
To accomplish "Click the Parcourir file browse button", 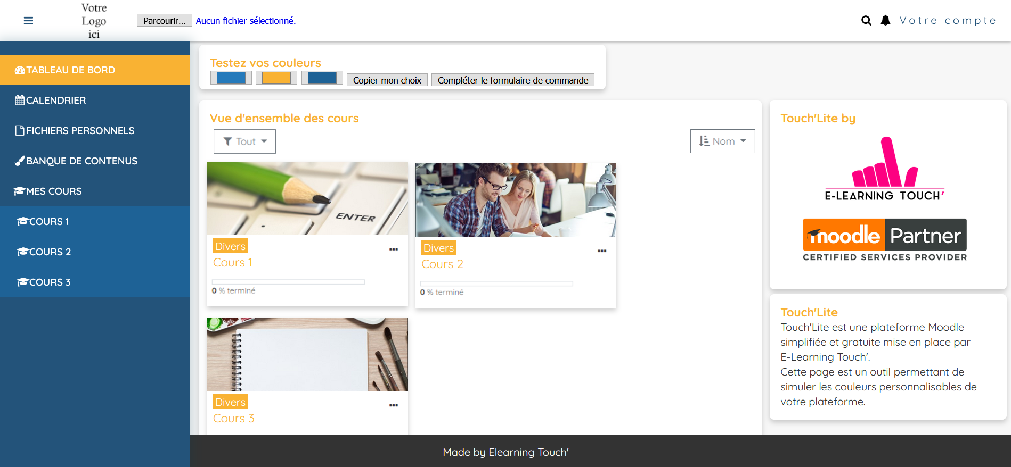I will pos(164,20).
